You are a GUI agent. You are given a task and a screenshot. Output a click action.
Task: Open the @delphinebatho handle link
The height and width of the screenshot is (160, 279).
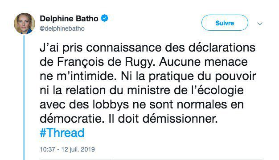point(62,28)
